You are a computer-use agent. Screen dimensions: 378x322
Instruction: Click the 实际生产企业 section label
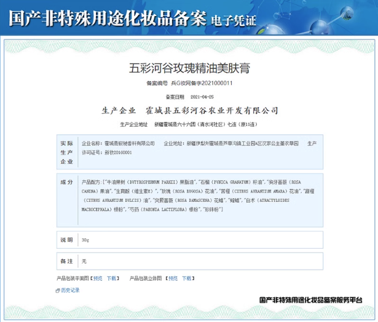tap(67, 153)
